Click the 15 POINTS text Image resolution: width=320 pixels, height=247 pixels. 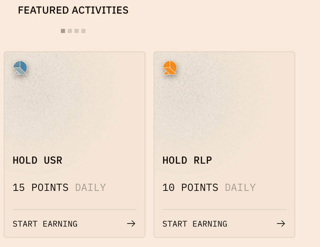coord(41,187)
